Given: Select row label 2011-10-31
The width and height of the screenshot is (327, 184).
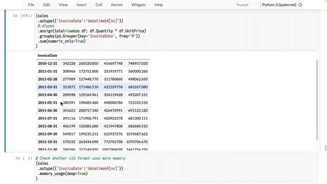Looking at the screenshot, I should [x=48, y=142].
